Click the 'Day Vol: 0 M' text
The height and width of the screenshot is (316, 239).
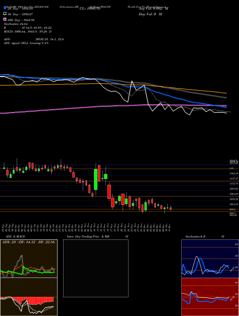pyautogui.click(x=150, y=14)
